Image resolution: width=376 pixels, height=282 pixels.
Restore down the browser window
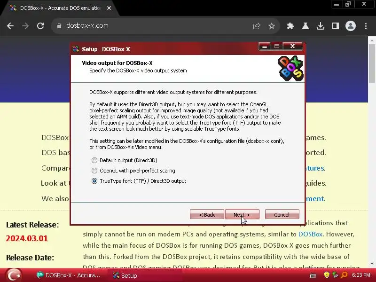[348, 4]
